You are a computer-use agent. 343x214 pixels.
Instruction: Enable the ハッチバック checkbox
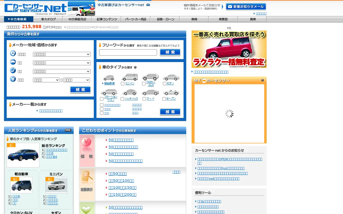click(x=122, y=99)
